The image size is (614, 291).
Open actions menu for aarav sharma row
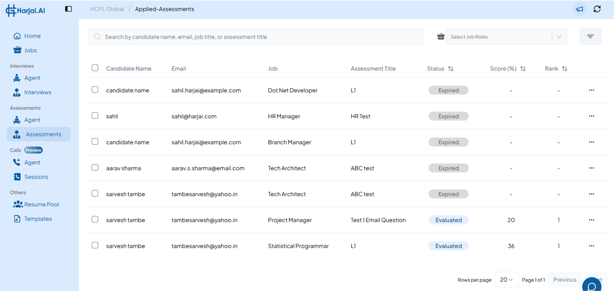point(591,168)
